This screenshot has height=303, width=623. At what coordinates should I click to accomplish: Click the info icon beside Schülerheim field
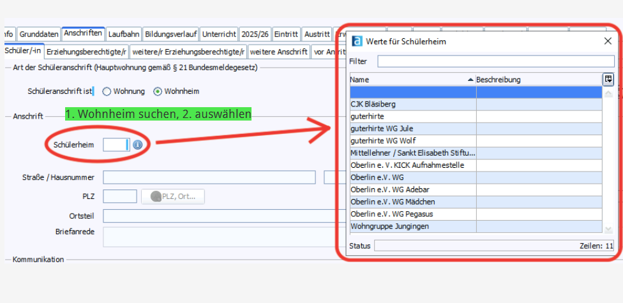(137, 145)
